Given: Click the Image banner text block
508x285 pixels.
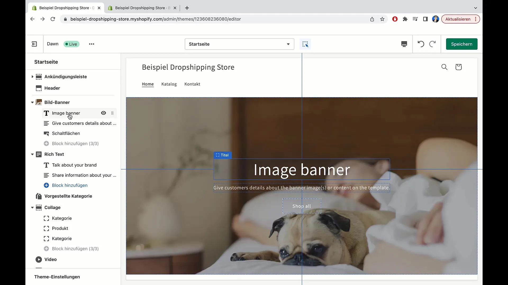Looking at the screenshot, I should pyautogui.click(x=66, y=113).
